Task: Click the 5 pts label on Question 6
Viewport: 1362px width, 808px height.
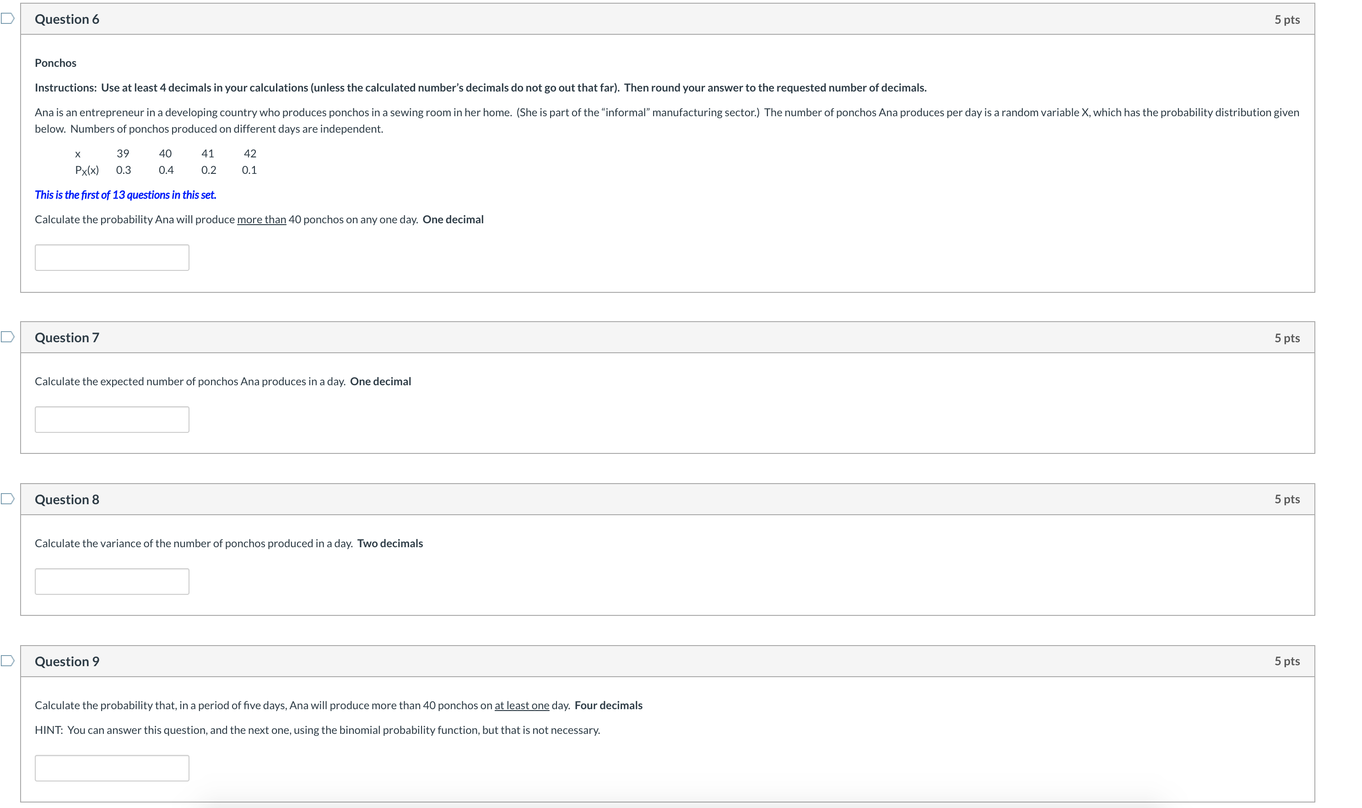Action: 1286,20
